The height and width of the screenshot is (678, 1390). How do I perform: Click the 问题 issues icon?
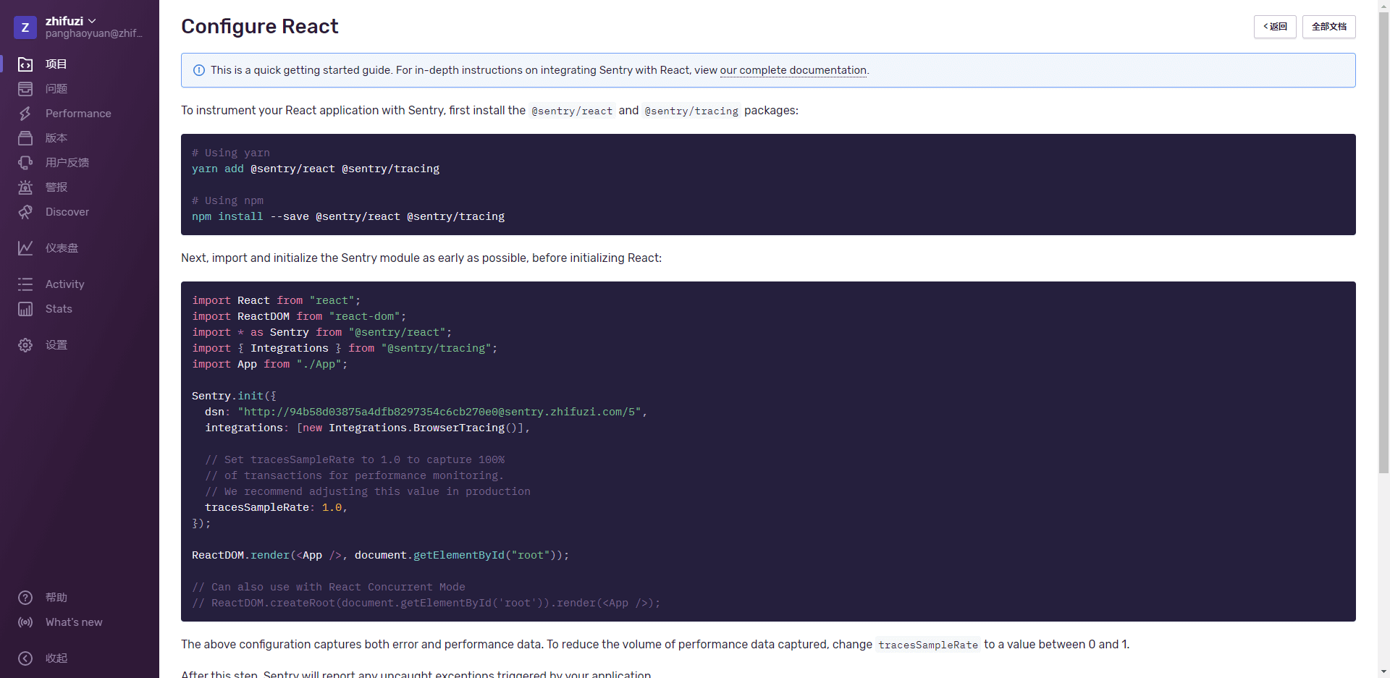click(25, 89)
